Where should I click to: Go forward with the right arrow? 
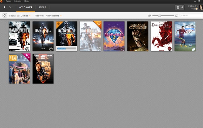10,7
